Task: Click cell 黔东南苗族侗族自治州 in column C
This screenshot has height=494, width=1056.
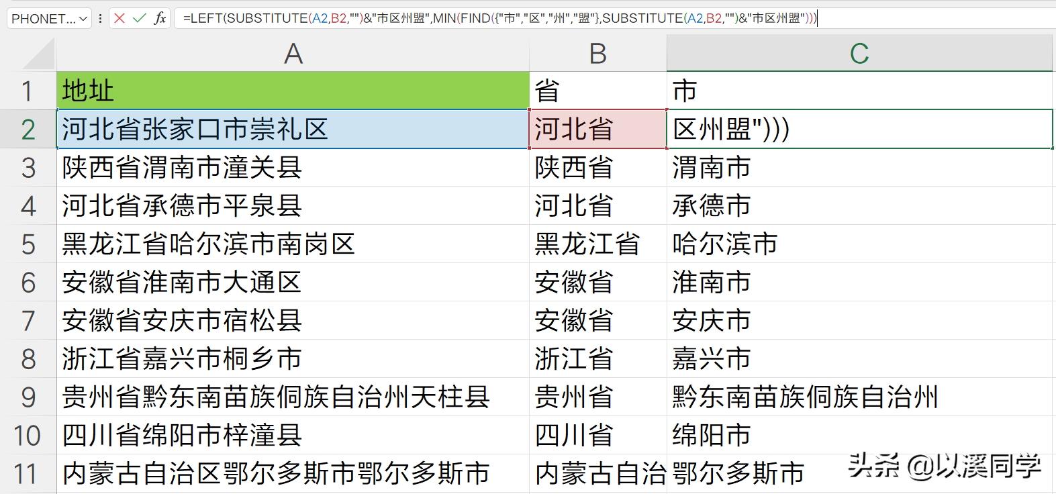Action: click(x=859, y=397)
